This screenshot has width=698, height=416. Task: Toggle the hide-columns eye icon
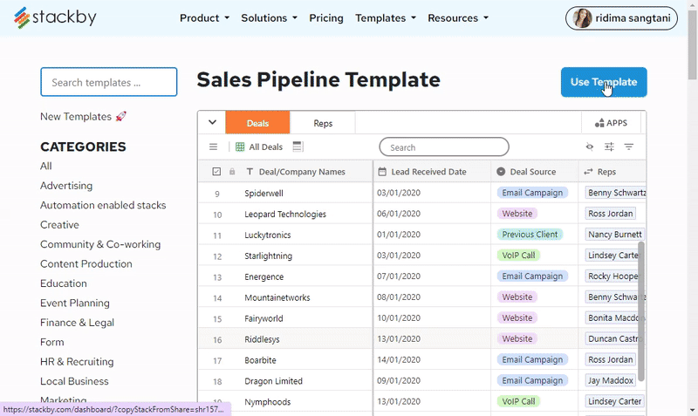click(x=590, y=147)
